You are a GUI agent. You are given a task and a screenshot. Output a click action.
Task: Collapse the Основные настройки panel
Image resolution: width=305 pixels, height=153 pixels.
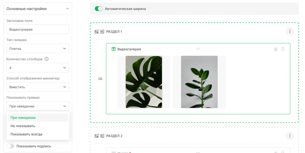click(67, 9)
